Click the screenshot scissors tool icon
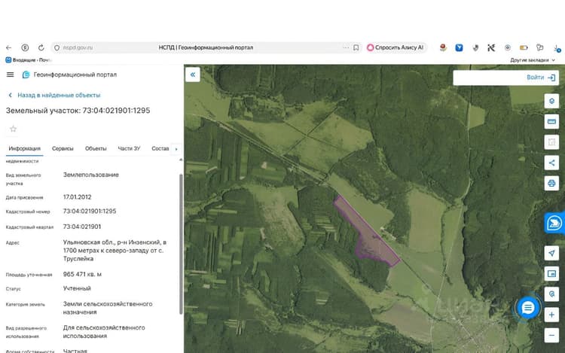 [x=491, y=47]
